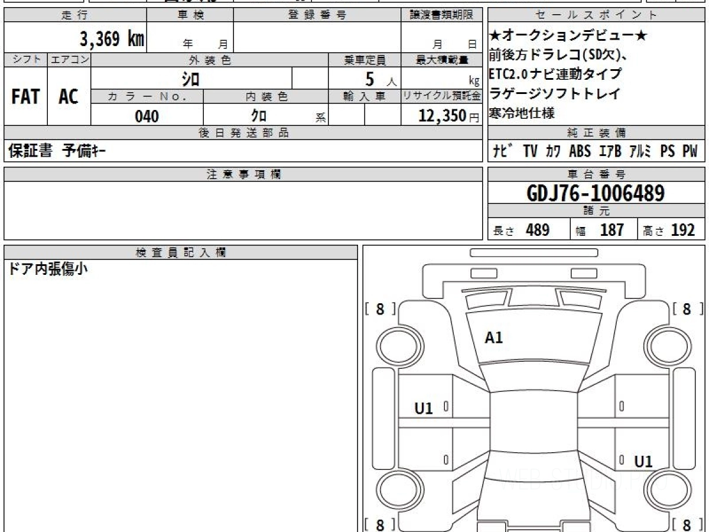The height and width of the screenshot is (532, 709).
Task: Select the 前後方ドラレコ(SD欠) line
Action: (x=558, y=55)
